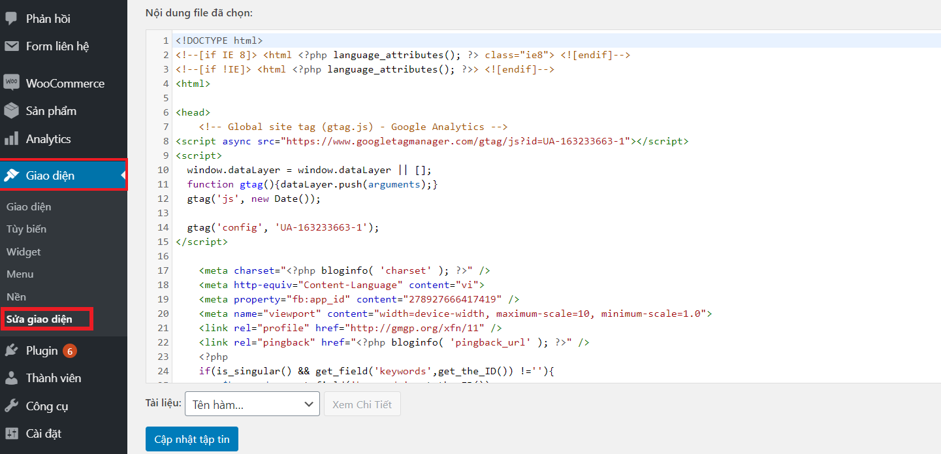Select the Sản phẩm cube icon
Screen dimensions: 941x454
pyautogui.click(x=12, y=110)
